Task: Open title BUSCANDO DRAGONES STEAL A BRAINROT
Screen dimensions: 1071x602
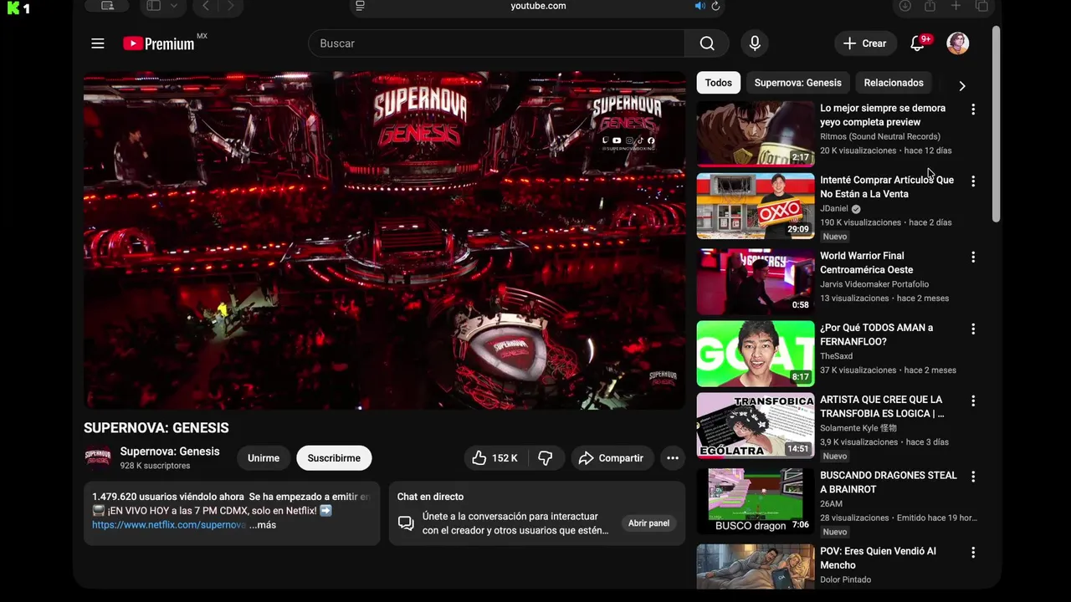Action: tap(888, 482)
